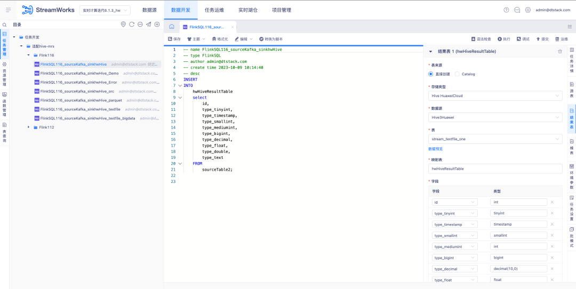Close the FlinkSQL116_sour... editor tab
Screen dimensions: 576x289
click(233, 27)
